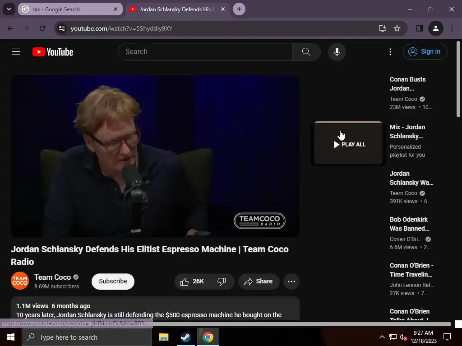Open the Team Coco channel name link

[x=52, y=277]
